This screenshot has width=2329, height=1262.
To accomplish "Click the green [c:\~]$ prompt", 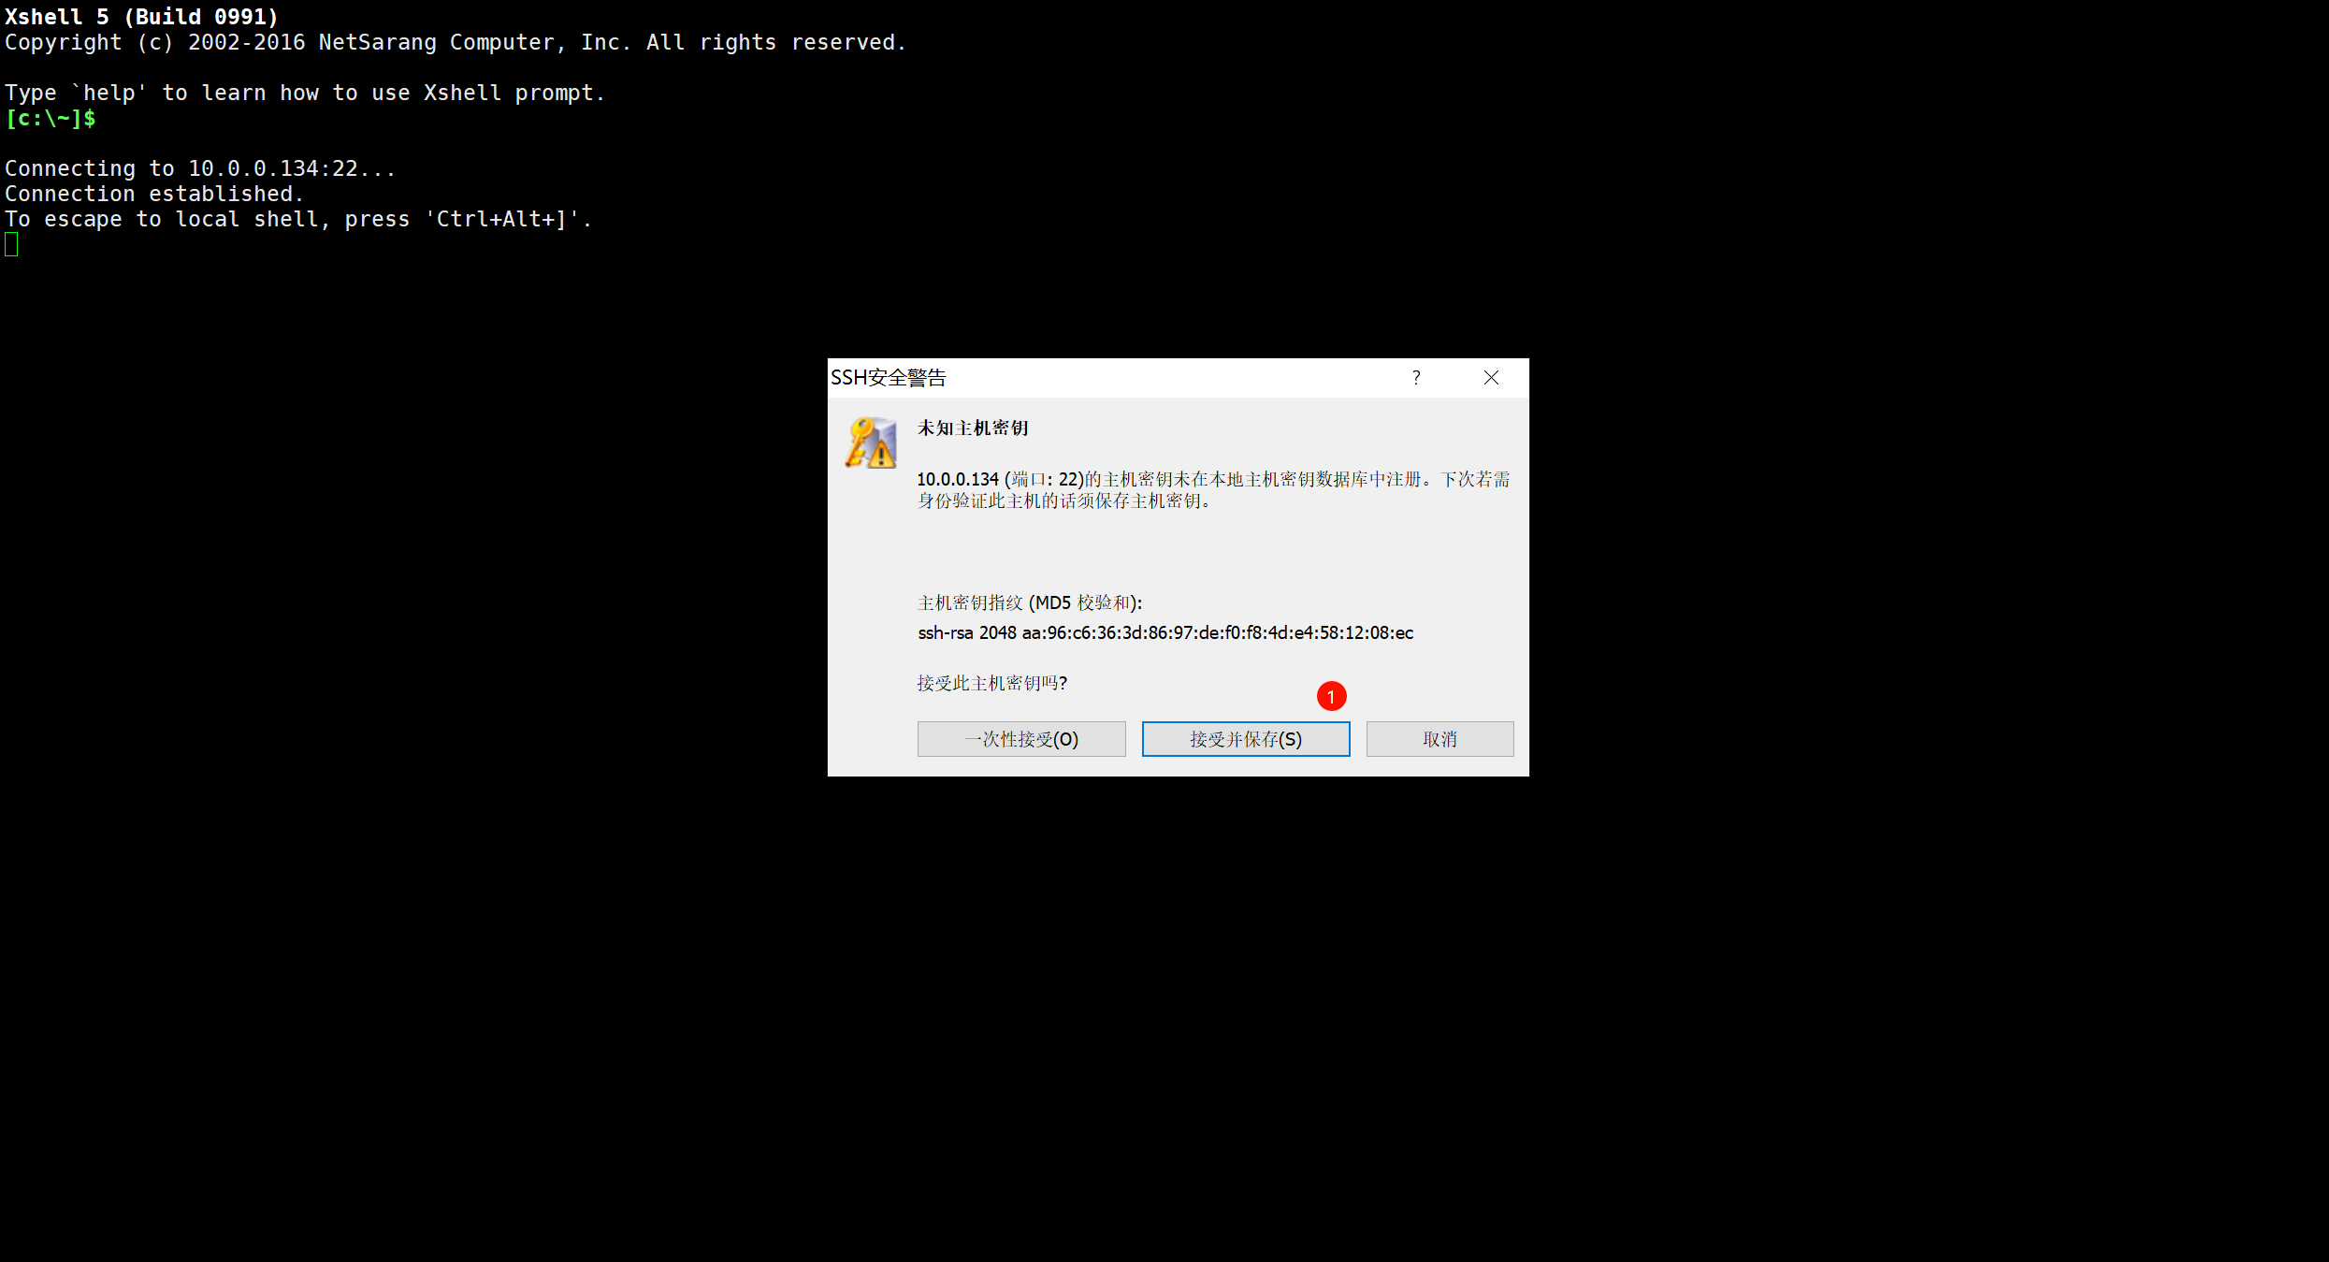I will 51,118.
